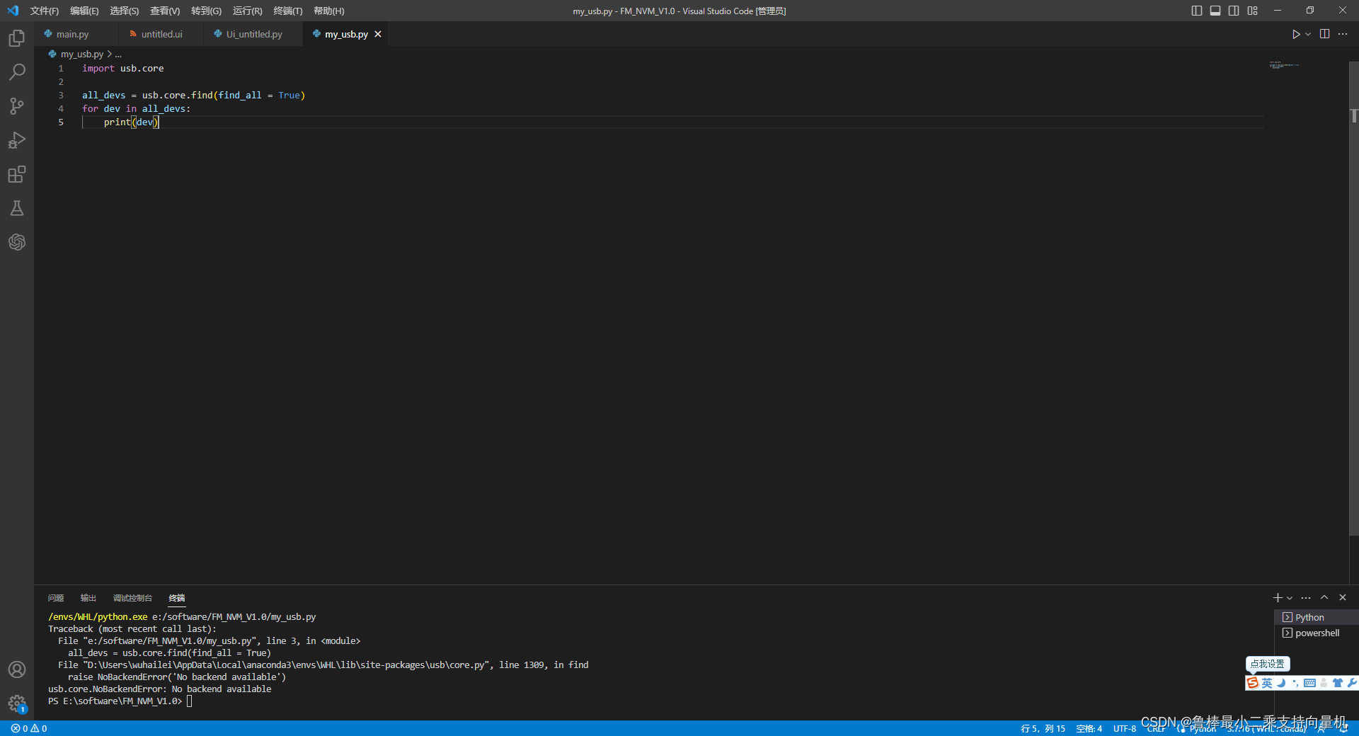Image resolution: width=1359 pixels, height=736 pixels.
Task: Open the 查看(V) menu
Action: click(165, 11)
